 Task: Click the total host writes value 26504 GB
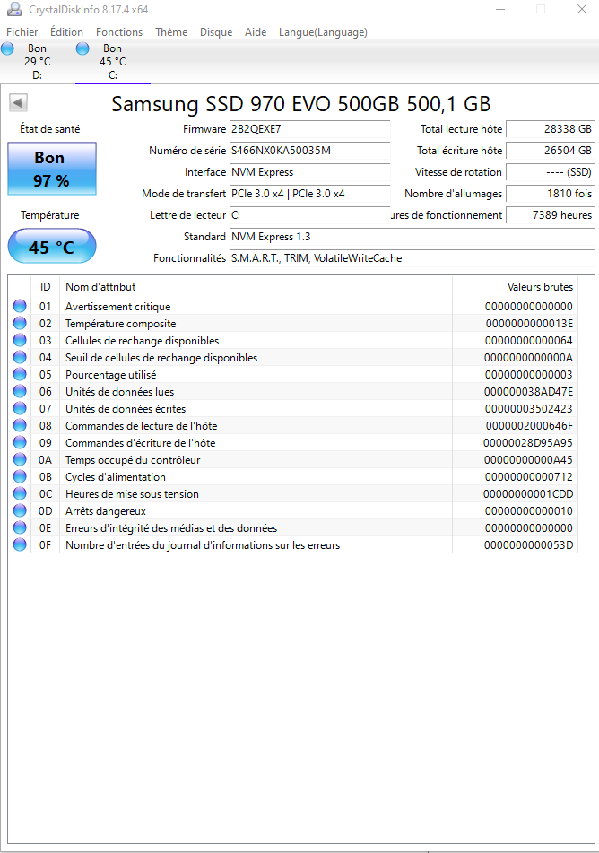point(550,150)
